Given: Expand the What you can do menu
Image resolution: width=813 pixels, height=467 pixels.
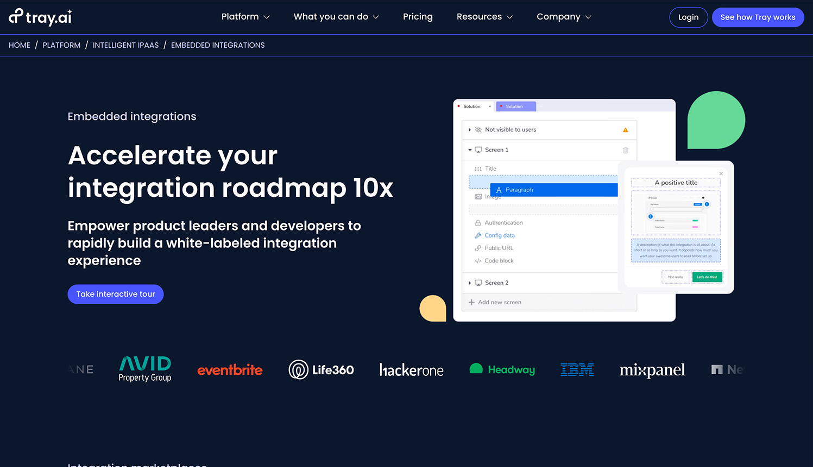Looking at the screenshot, I should click(336, 17).
